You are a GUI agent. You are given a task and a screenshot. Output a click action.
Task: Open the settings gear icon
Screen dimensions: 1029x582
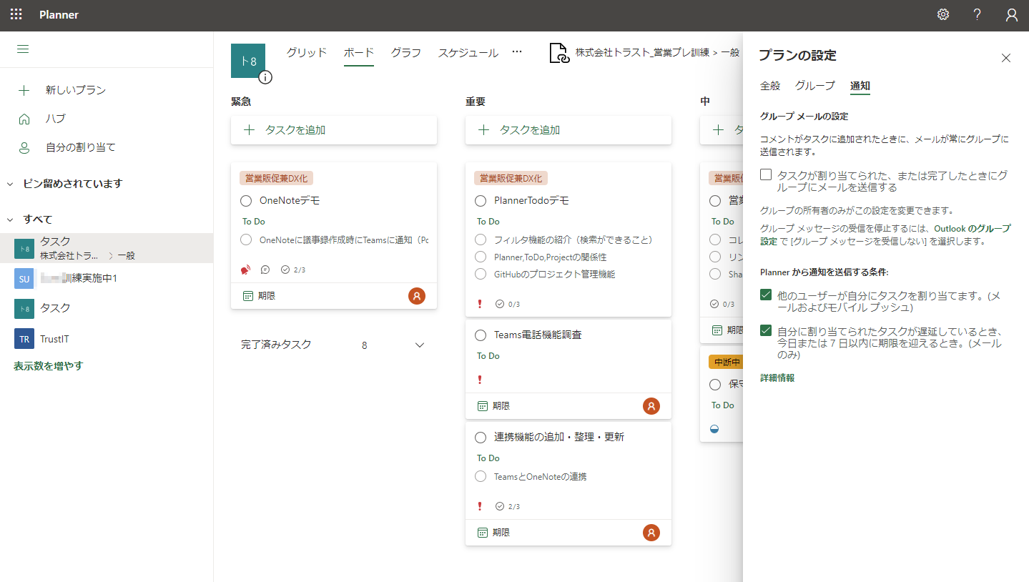pyautogui.click(x=943, y=14)
